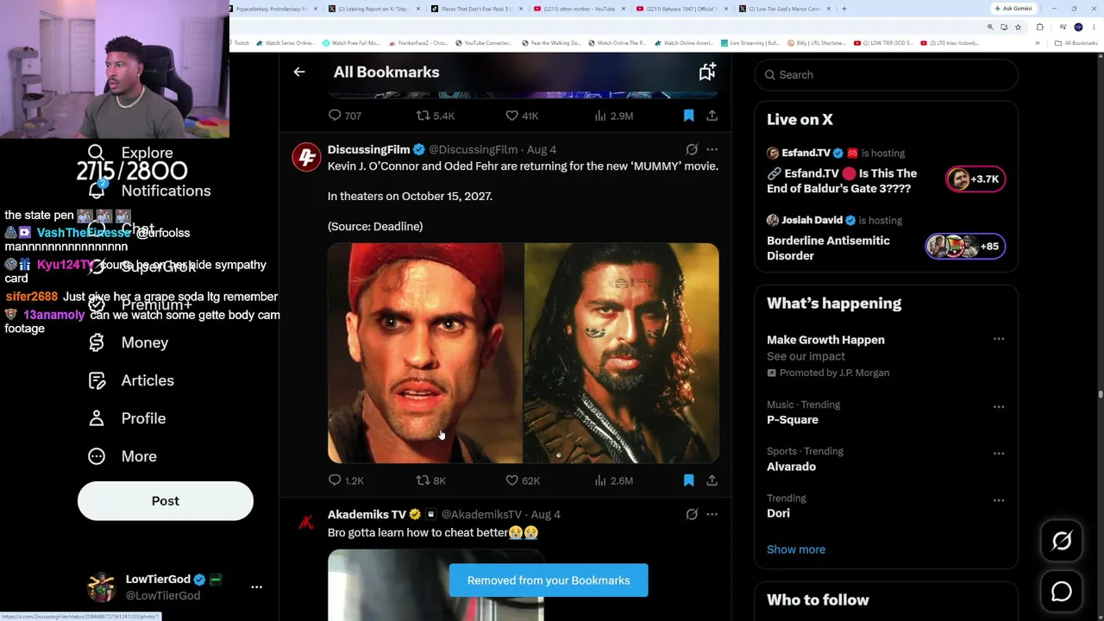
Task: Open Grok actions on the DiscussingFilm post
Action: click(x=692, y=149)
